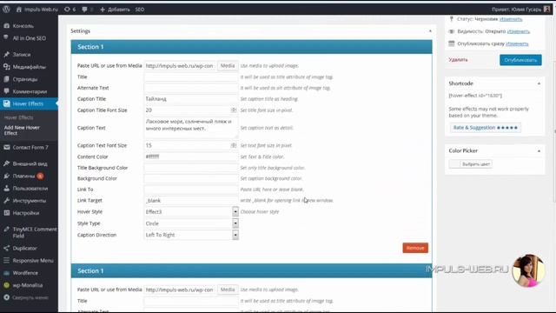Open the comments bubble icon in admin bar

84,10
